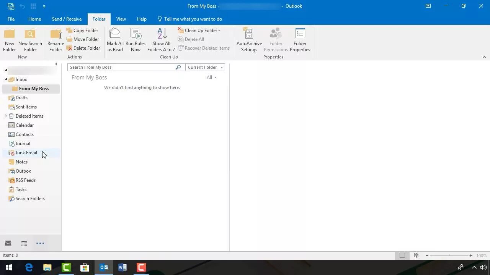Show All Folders A to Z
Viewport: 490px width, 275px height.
click(x=161, y=40)
